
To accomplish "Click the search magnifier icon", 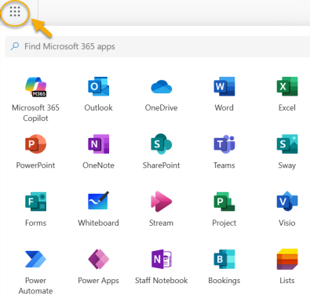I will click(x=15, y=46).
